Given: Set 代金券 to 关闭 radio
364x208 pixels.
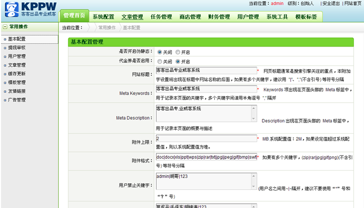Looking at the screenshot, I should coord(159,61).
